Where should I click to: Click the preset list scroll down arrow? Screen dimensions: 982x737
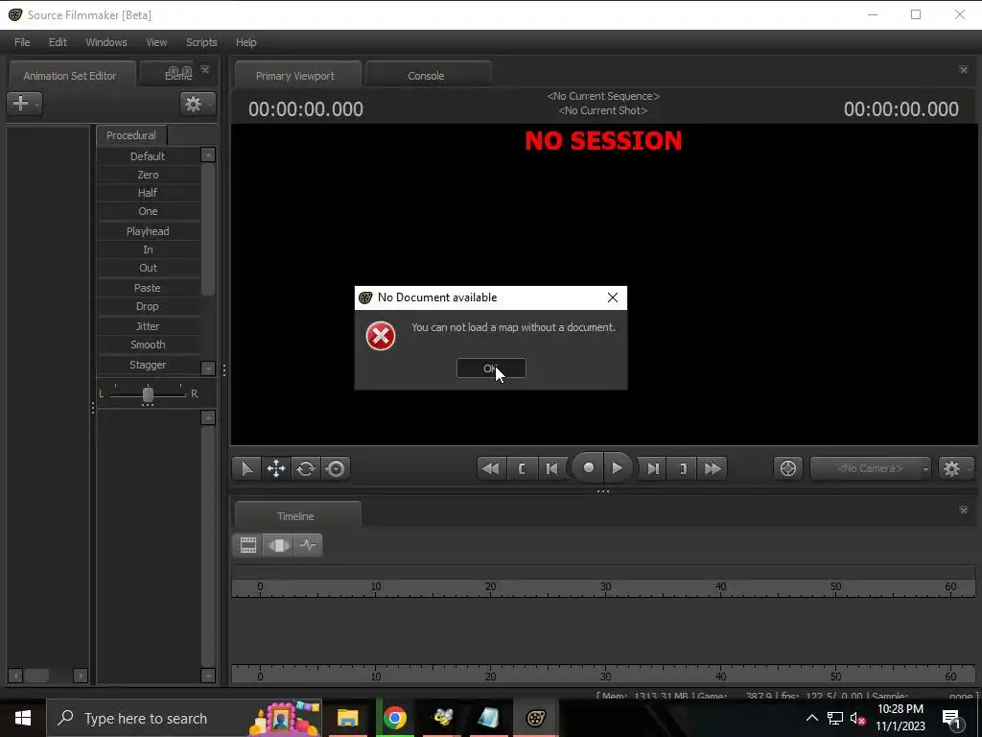point(208,368)
